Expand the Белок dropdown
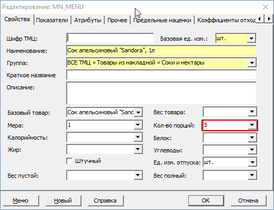 tap(252, 138)
